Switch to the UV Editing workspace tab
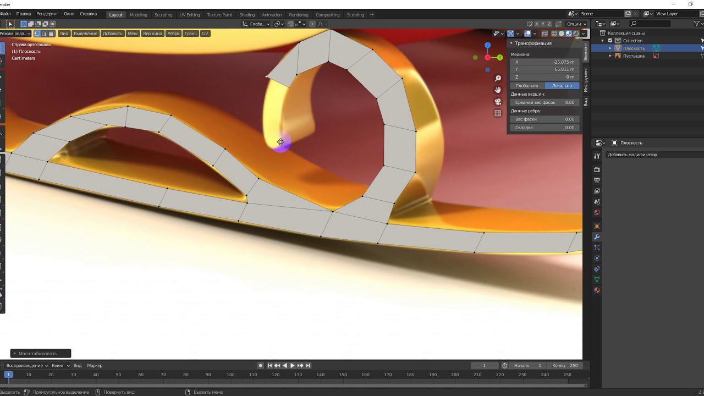The height and width of the screenshot is (396, 704). click(x=189, y=15)
